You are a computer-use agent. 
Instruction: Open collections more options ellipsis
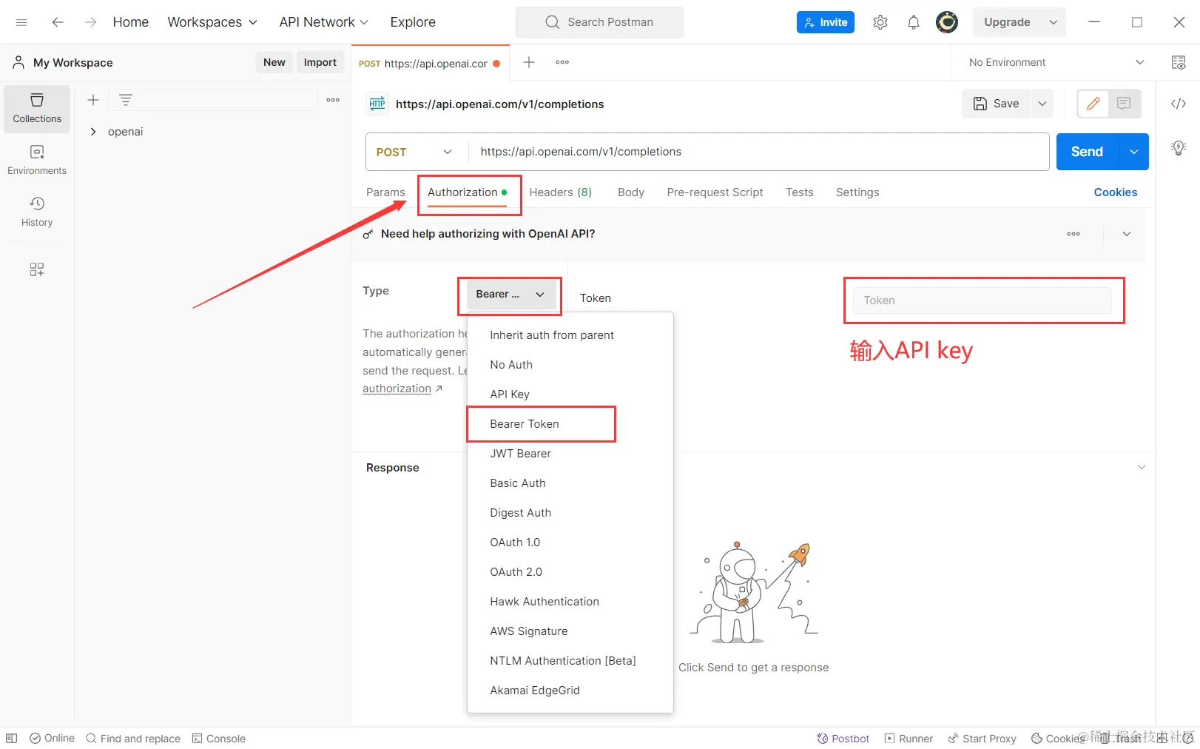pos(333,100)
